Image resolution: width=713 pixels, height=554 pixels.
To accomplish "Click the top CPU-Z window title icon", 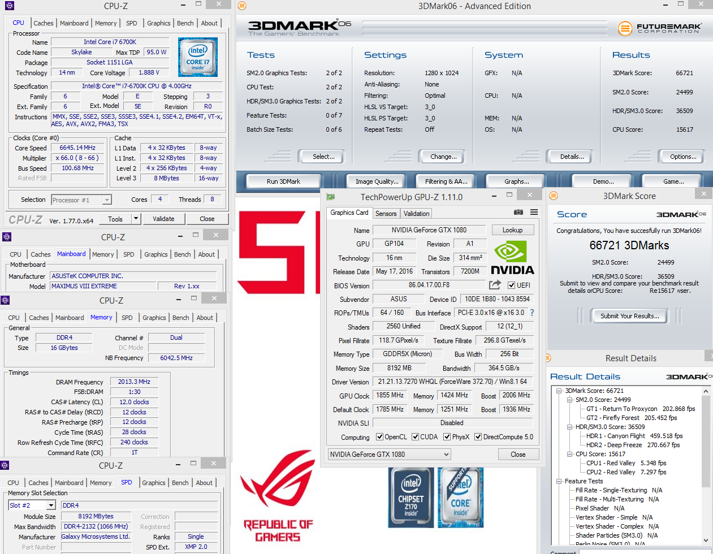I will [8, 6].
